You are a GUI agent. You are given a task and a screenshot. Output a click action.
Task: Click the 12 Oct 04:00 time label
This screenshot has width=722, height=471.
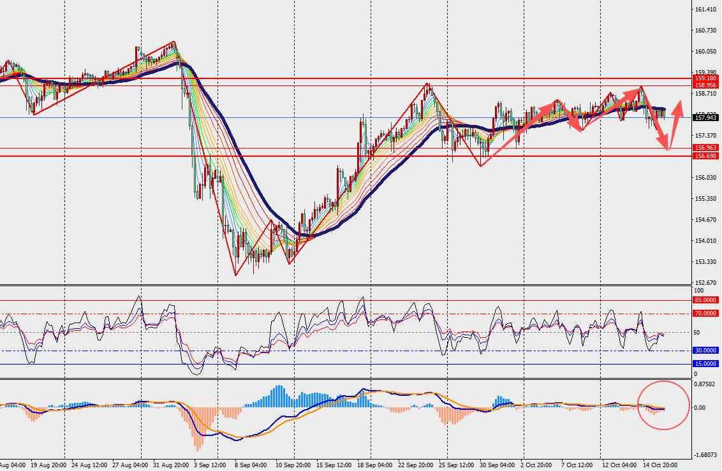[x=619, y=465]
